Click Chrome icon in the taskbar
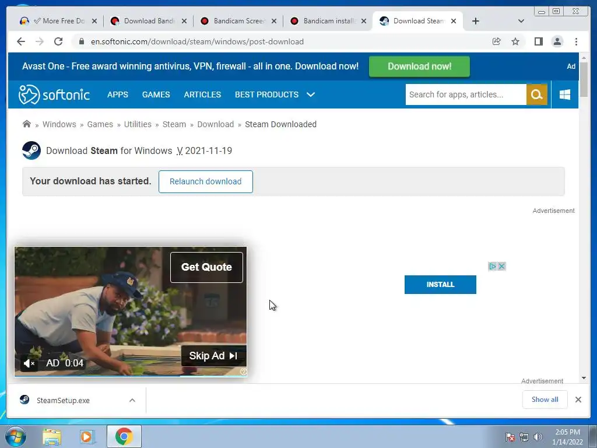The image size is (597, 448). [x=124, y=436]
